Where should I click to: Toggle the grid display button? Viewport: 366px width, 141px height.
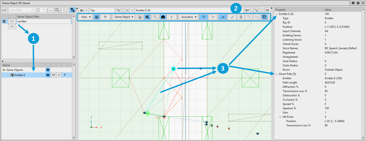click(x=96, y=17)
